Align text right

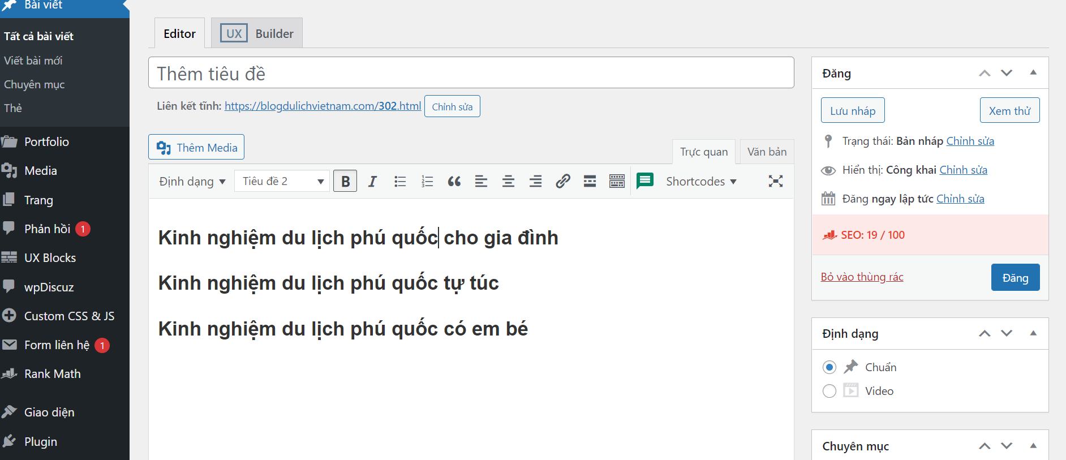(536, 181)
